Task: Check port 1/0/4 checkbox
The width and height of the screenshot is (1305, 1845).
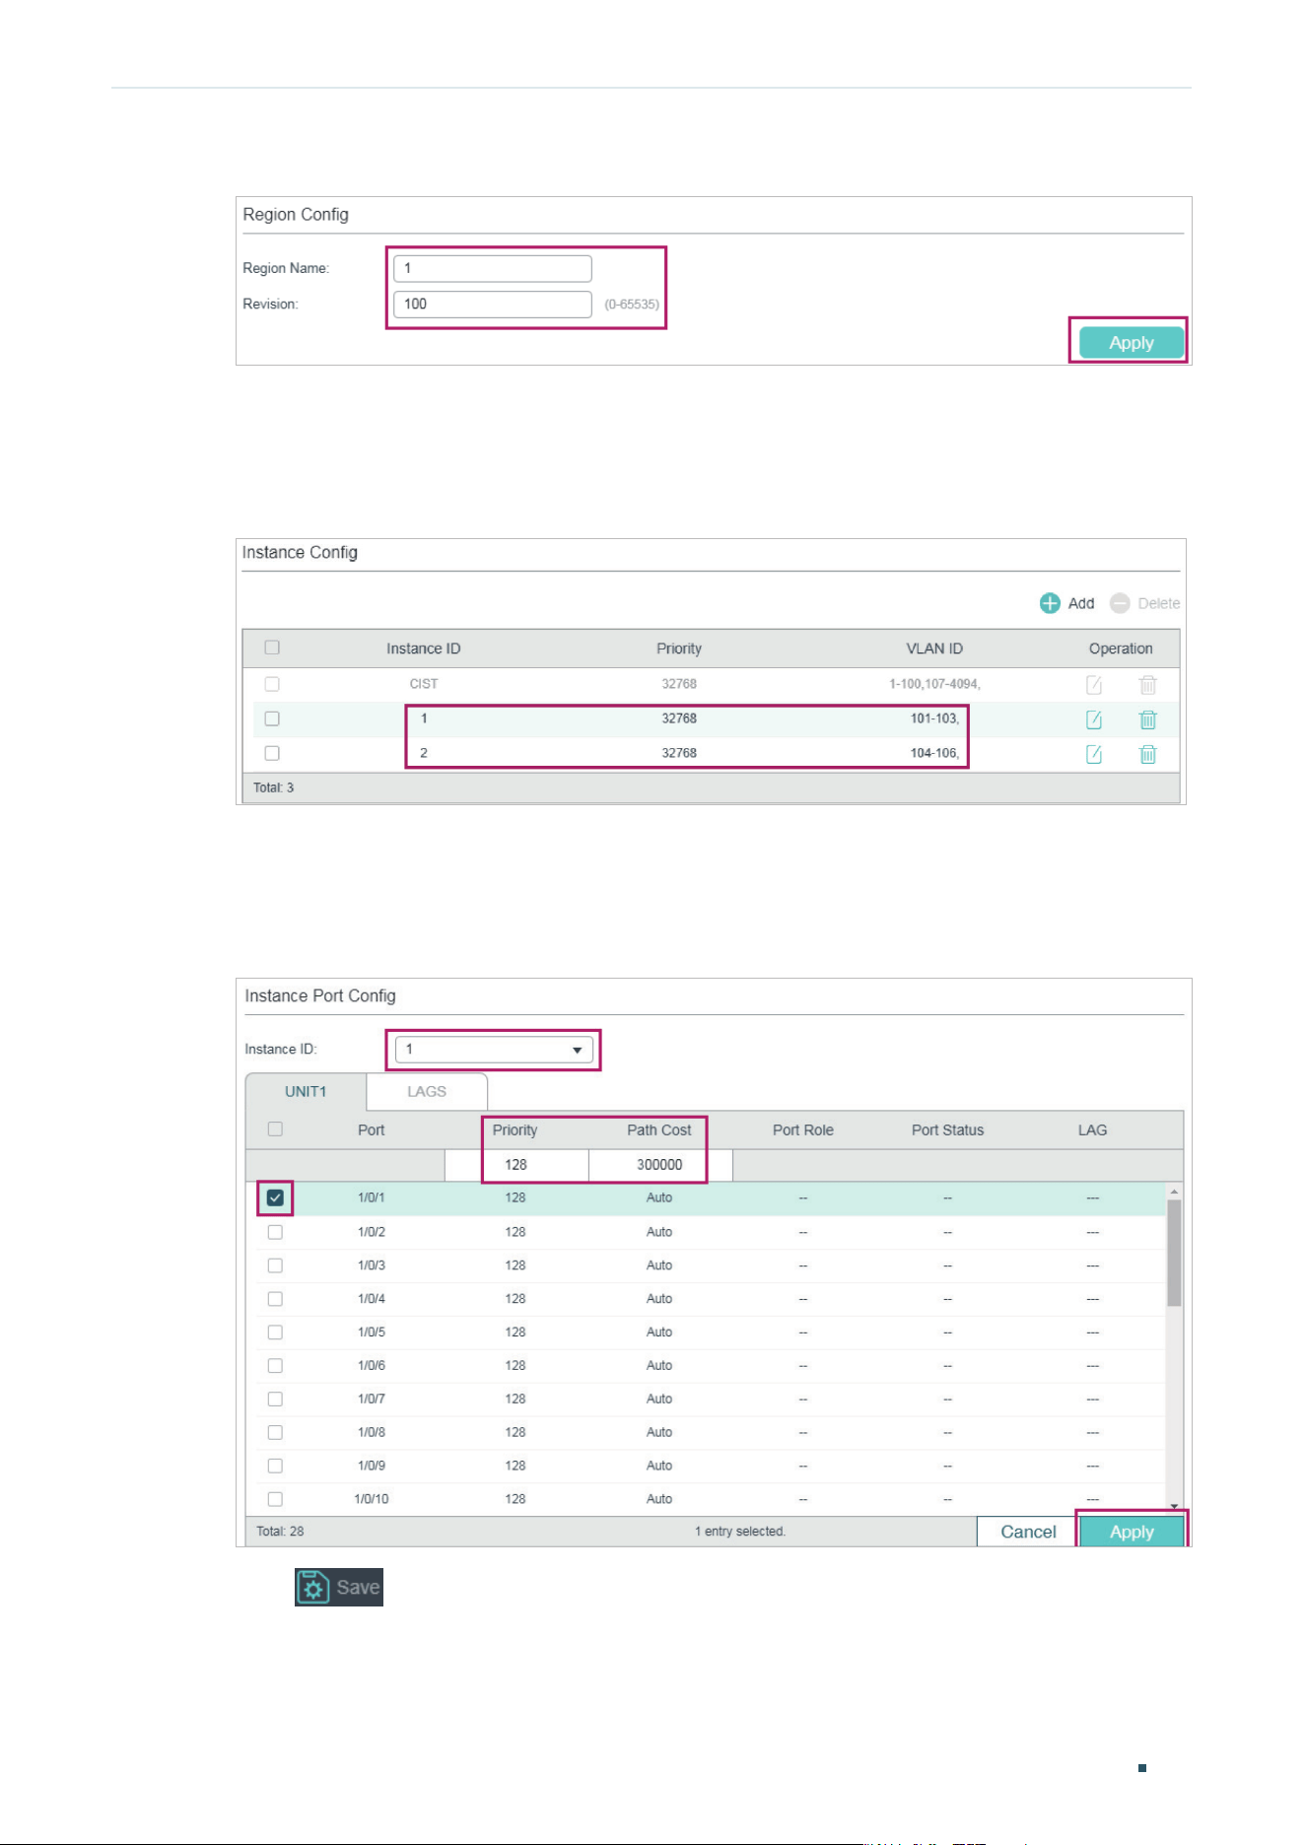Action: [275, 1299]
